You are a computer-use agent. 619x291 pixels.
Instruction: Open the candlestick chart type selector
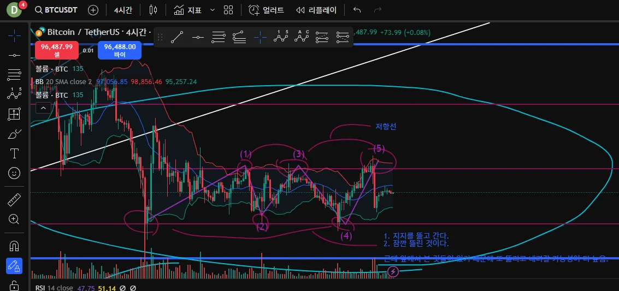pyautogui.click(x=153, y=10)
